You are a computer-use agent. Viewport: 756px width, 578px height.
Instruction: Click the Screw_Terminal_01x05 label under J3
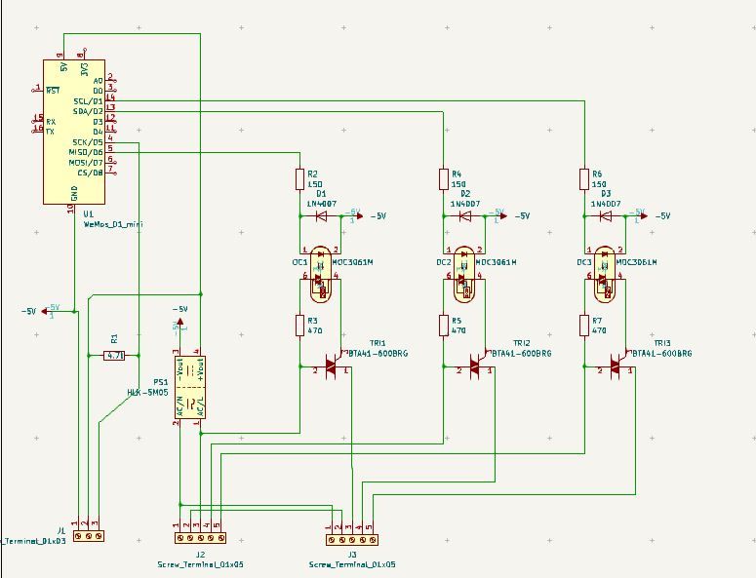(x=352, y=564)
